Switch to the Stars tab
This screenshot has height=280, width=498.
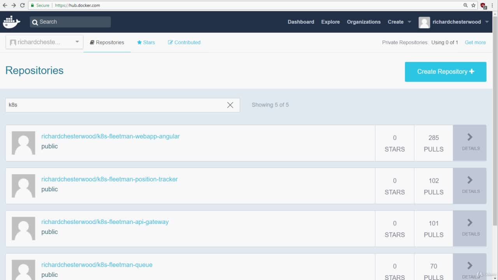tap(146, 42)
